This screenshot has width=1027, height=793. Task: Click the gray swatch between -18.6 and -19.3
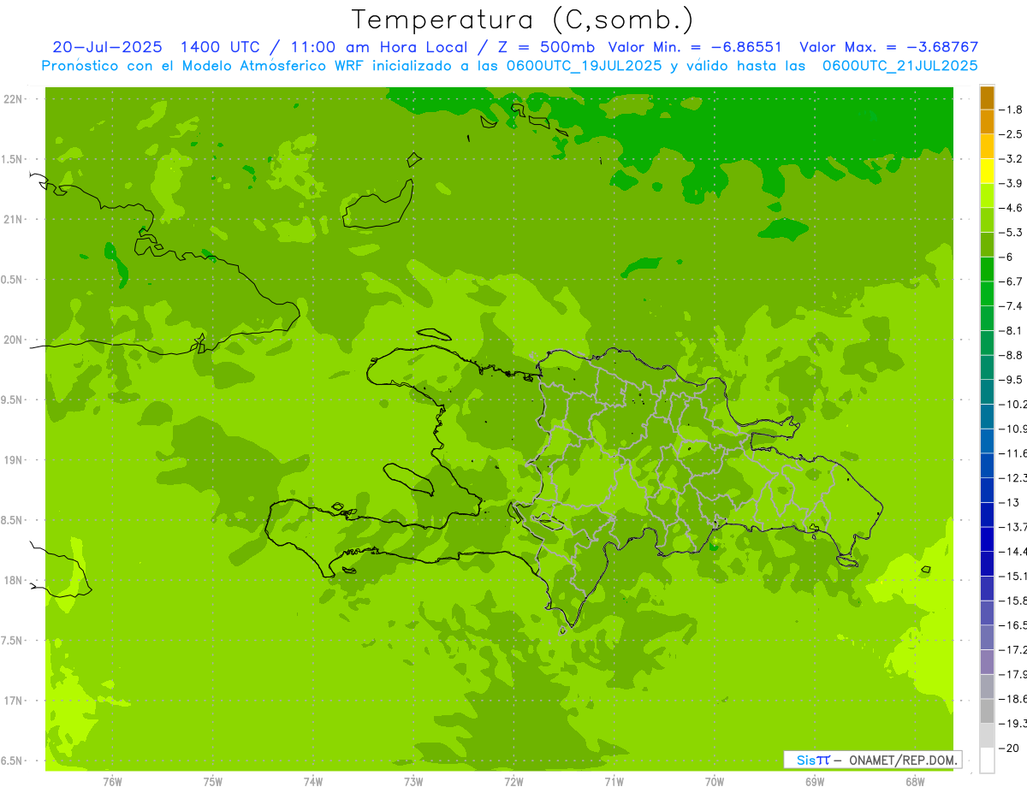(987, 711)
